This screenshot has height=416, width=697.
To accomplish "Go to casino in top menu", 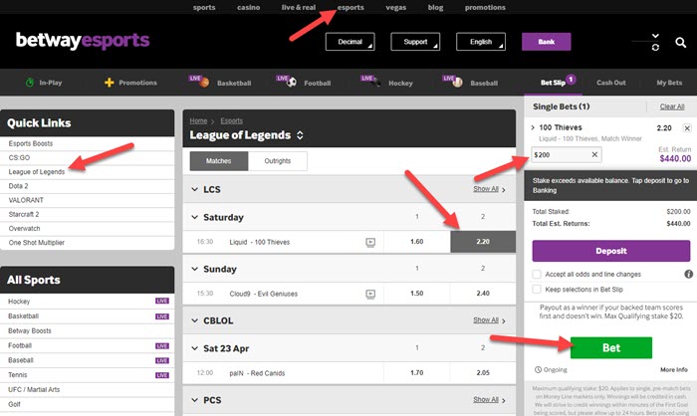I will tap(249, 7).
